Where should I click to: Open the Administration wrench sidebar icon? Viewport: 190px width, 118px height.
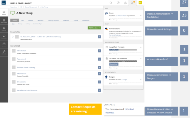coord(4,52)
